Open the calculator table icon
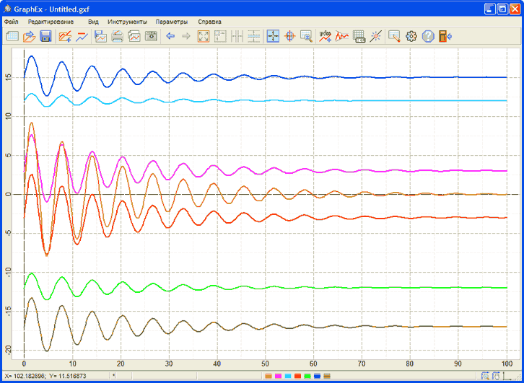This screenshot has width=524, height=383. click(x=359, y=36)
